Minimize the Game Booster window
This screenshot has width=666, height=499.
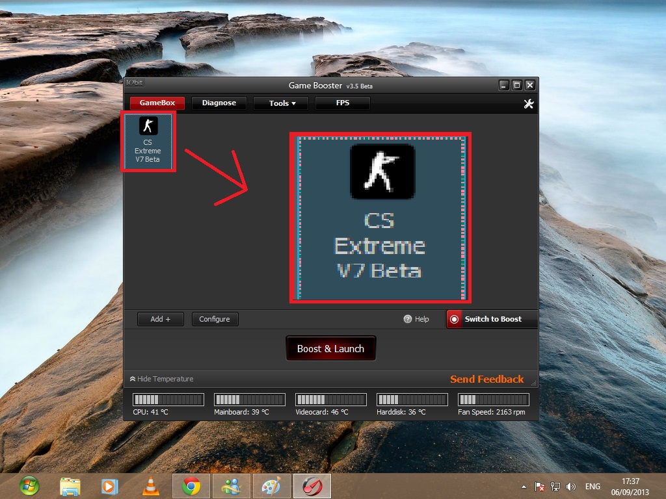coord(503,85)
